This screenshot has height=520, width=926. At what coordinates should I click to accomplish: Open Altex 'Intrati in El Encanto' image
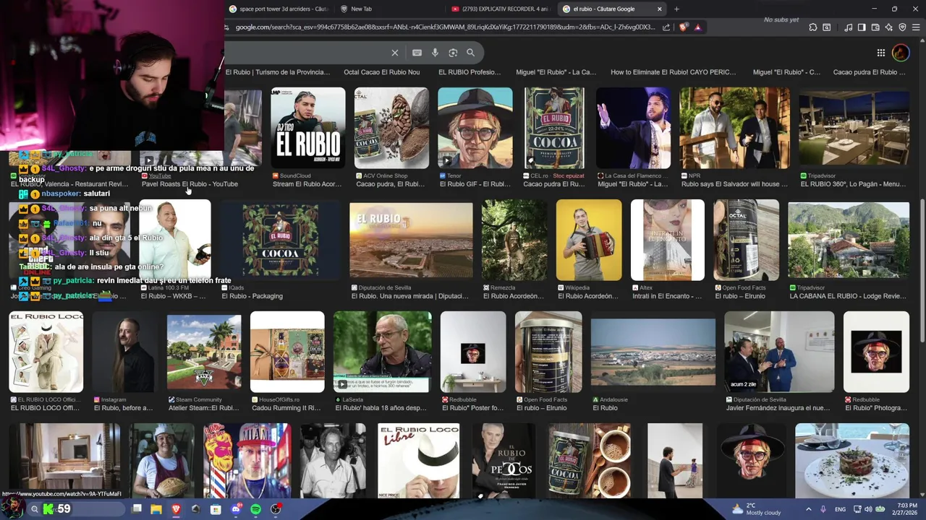pyautogui.click(x=668, y=240)
